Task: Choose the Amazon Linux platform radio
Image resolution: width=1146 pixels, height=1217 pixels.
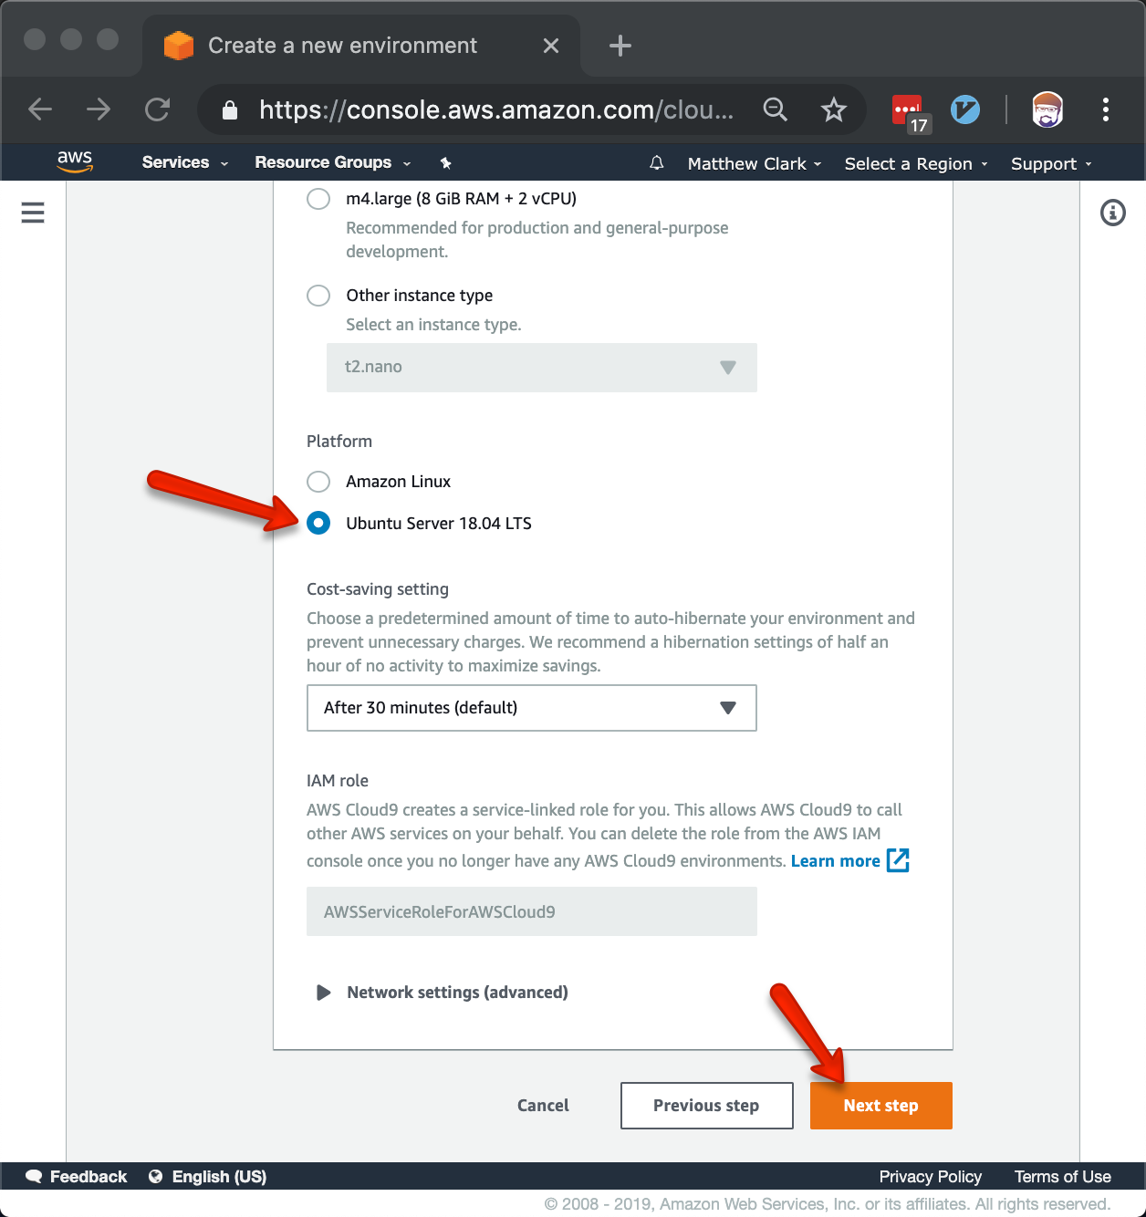Action: coord(318,482)
